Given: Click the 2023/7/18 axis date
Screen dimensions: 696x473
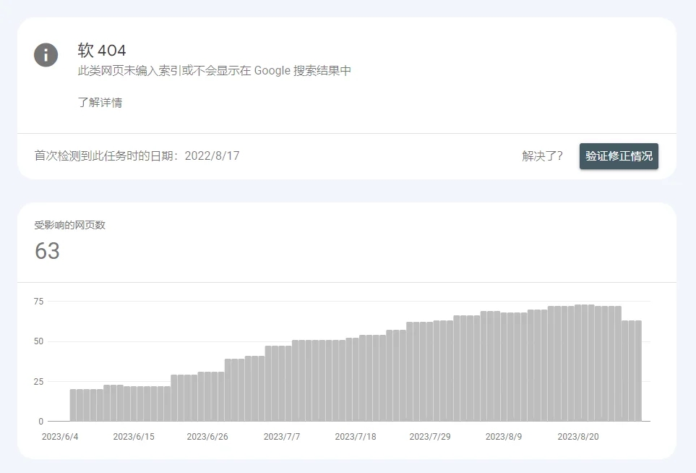Looking at the screenshot, I should [356, 437].
